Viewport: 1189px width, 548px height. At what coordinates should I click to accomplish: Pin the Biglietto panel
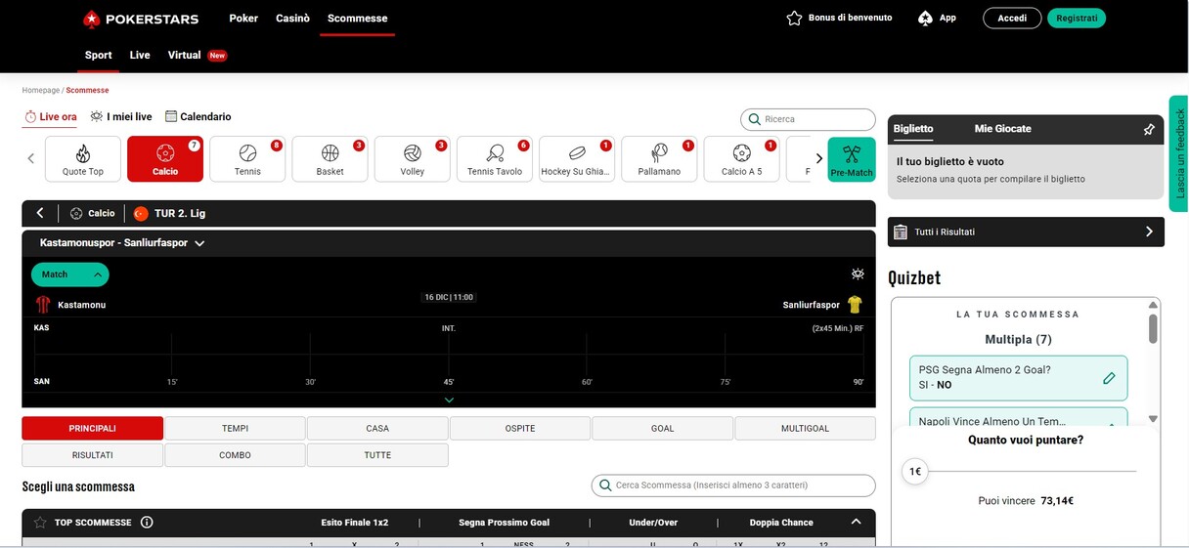(x=1149, y=129)
